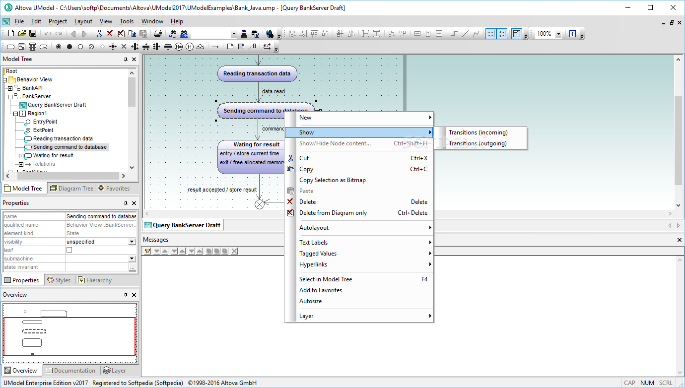Viewport: 685px width, 388px height.
Task: Click the Print toolbar icon
Action: tap(157, 34)
